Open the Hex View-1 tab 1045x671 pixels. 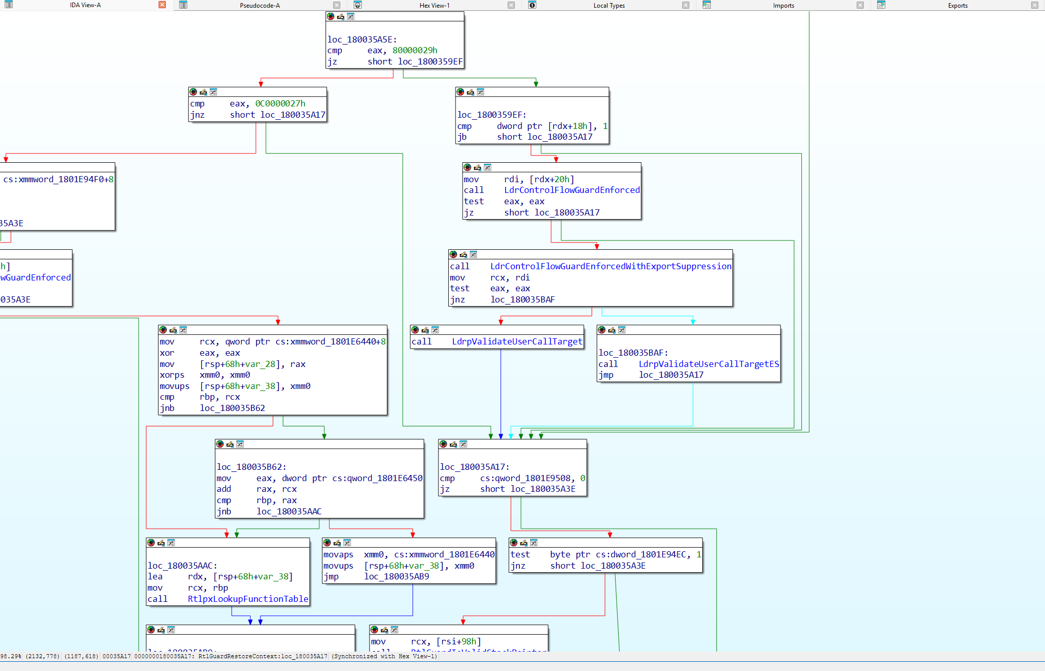(434, 5)
